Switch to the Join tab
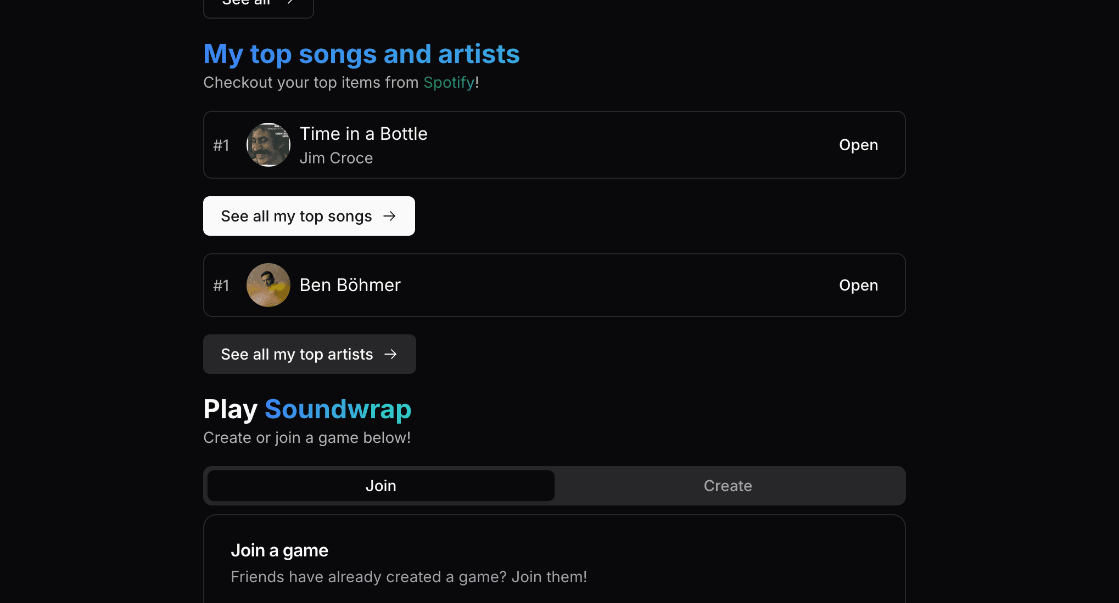 coord(381,486)
